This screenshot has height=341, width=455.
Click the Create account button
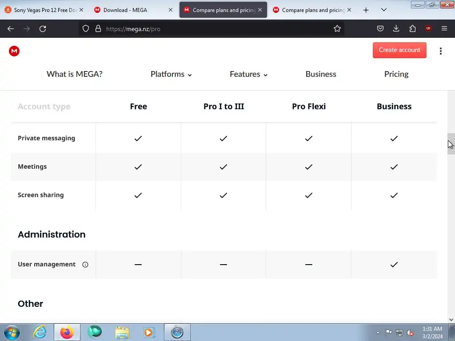pos(399,50)
